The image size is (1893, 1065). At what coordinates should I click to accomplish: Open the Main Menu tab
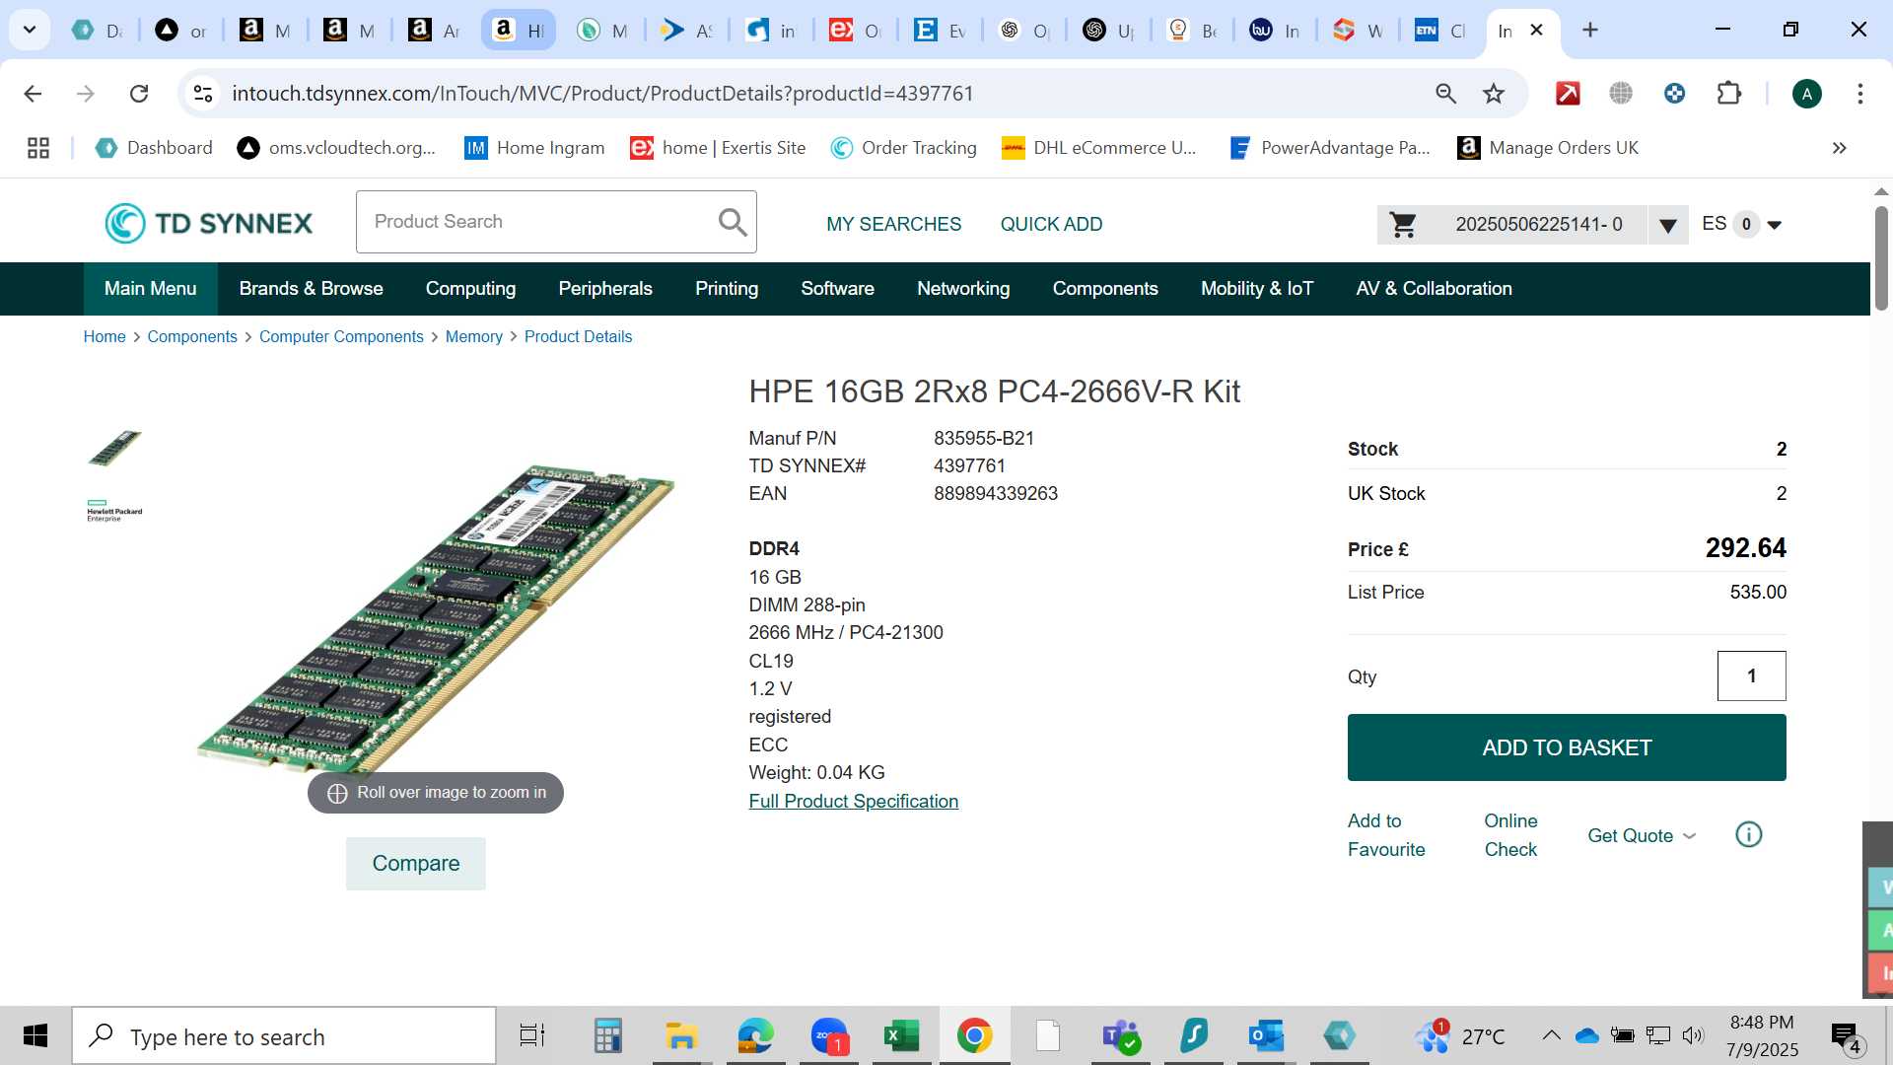coord(151,289)
